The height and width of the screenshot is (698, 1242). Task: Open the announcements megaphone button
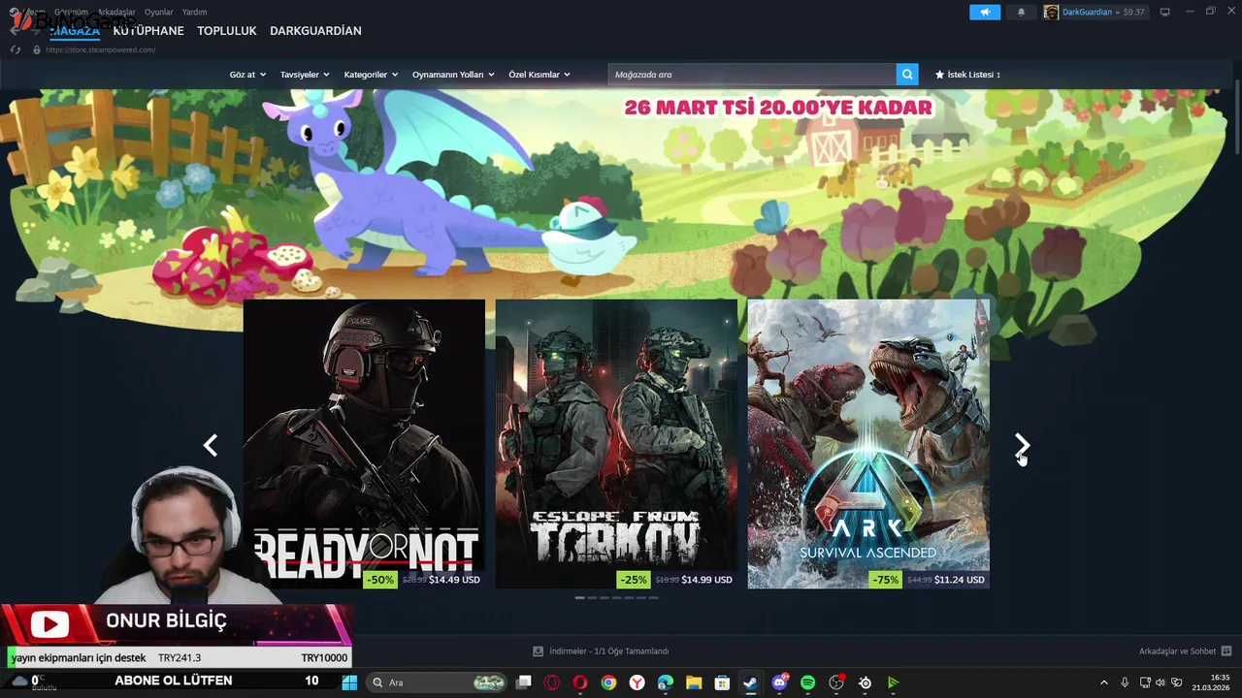click(x=985, y=12)
